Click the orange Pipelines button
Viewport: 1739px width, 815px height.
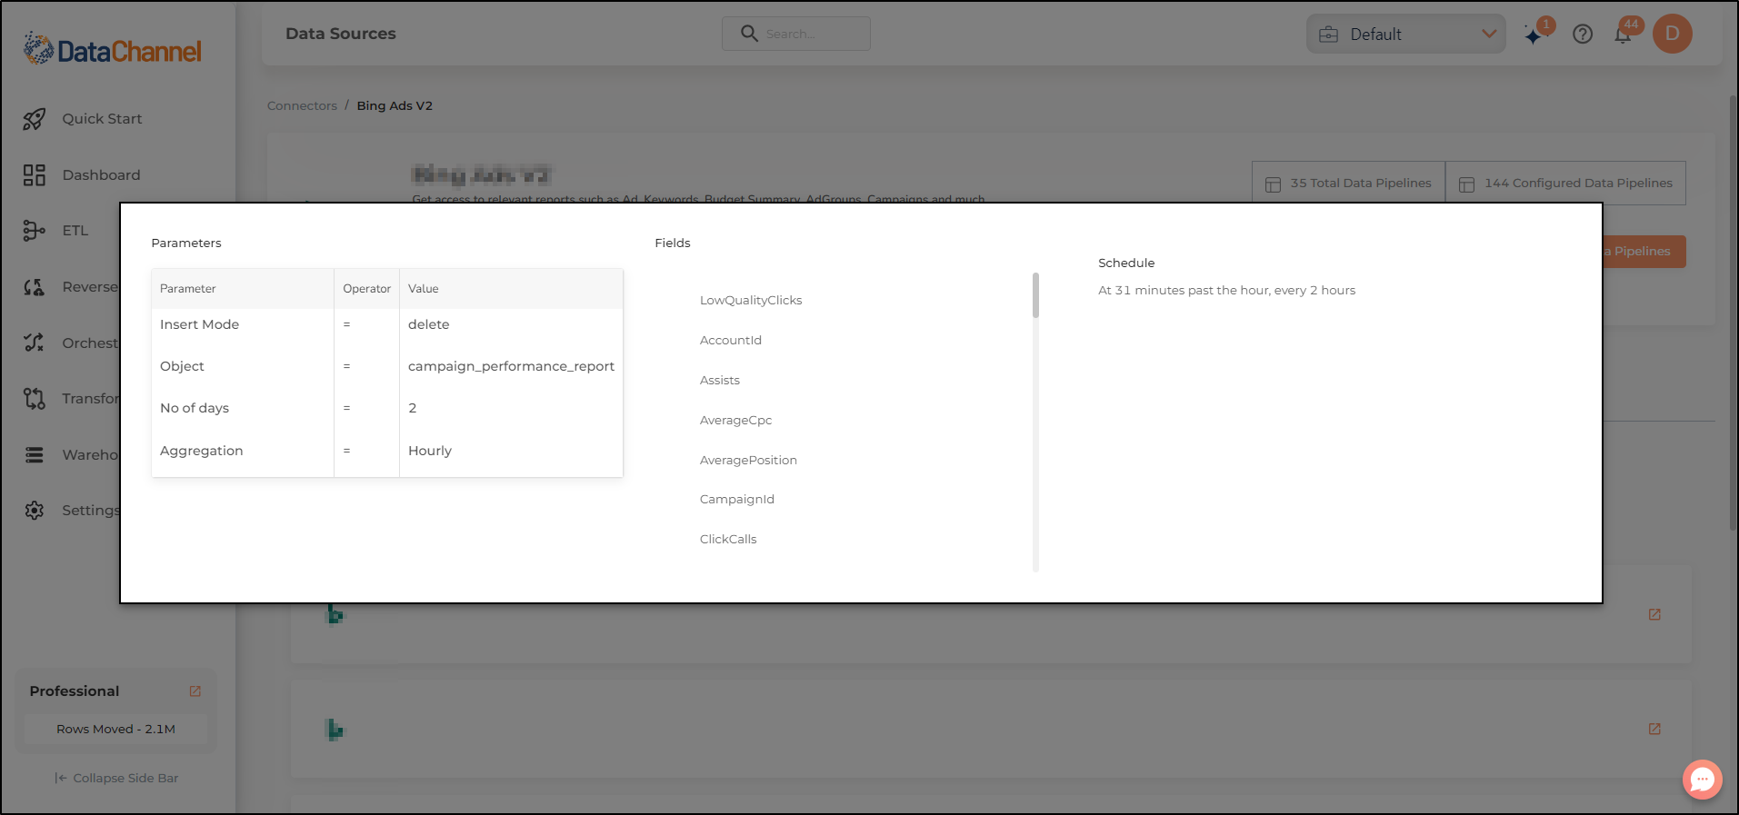tap(1644, 252)
